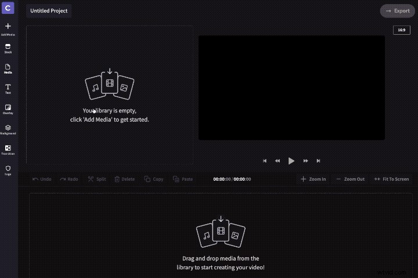Rewind the video preview
This screenshot has height=278, width=418.
coord(278,160)
